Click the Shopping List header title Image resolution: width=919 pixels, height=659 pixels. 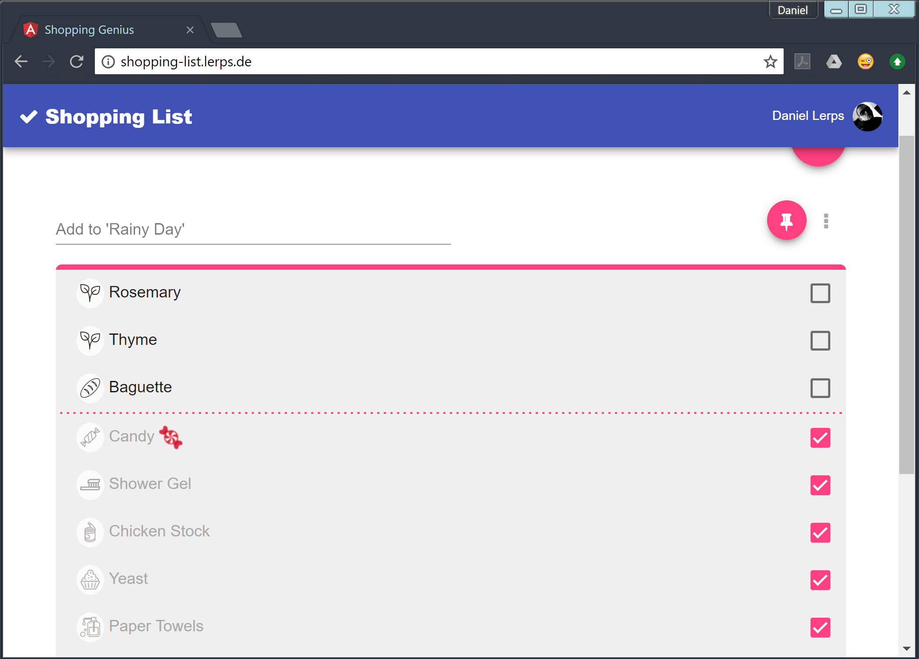pos(119,117)
